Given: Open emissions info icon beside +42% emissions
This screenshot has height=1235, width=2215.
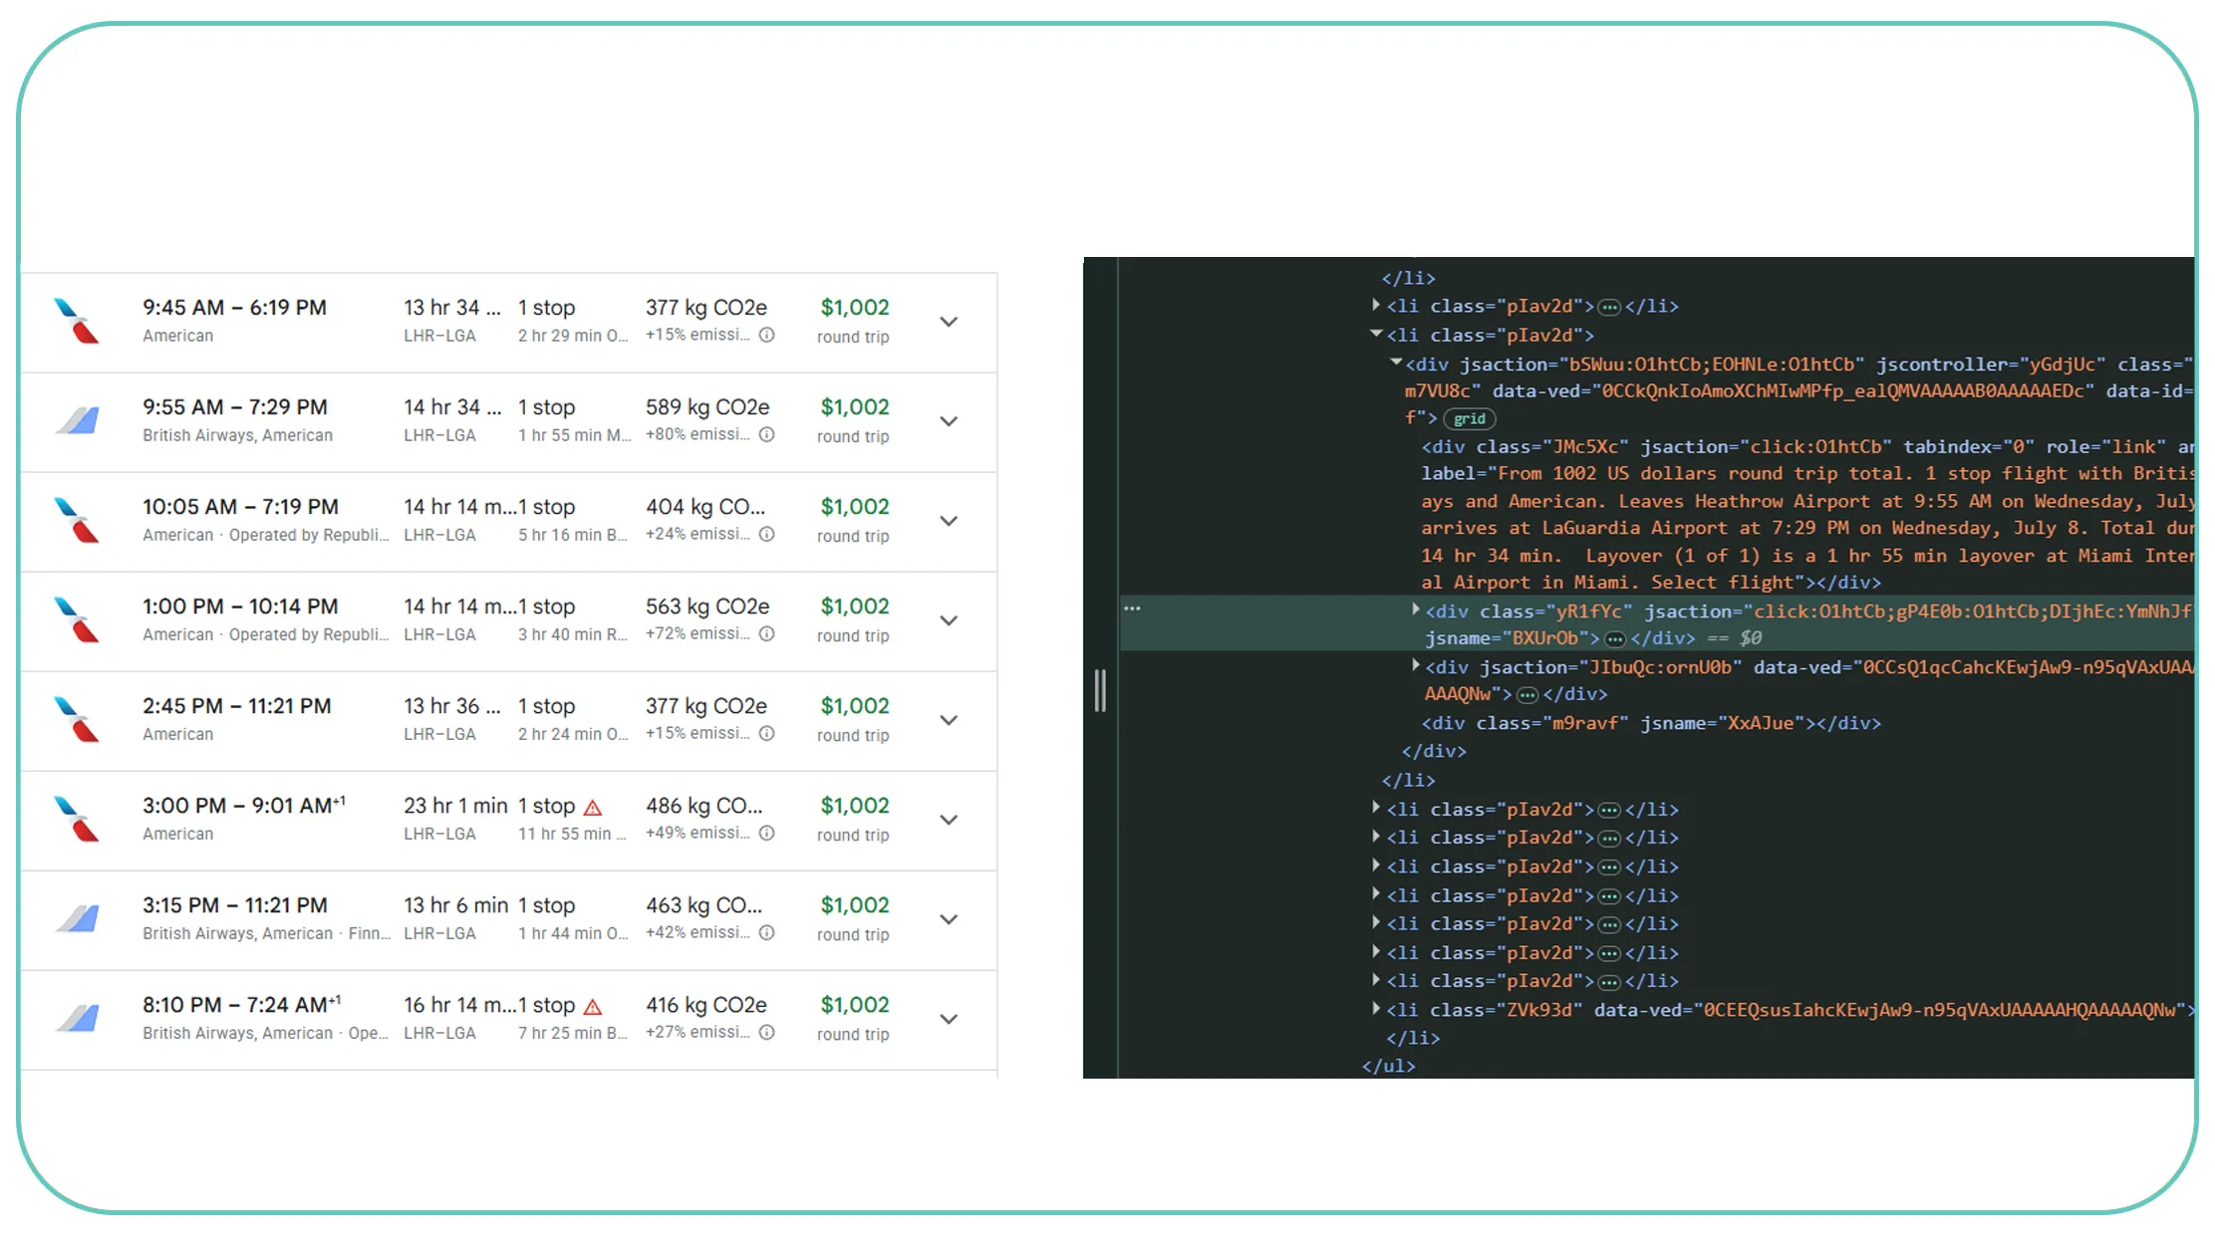Looking at the screenshot, I should click(767, 932).
